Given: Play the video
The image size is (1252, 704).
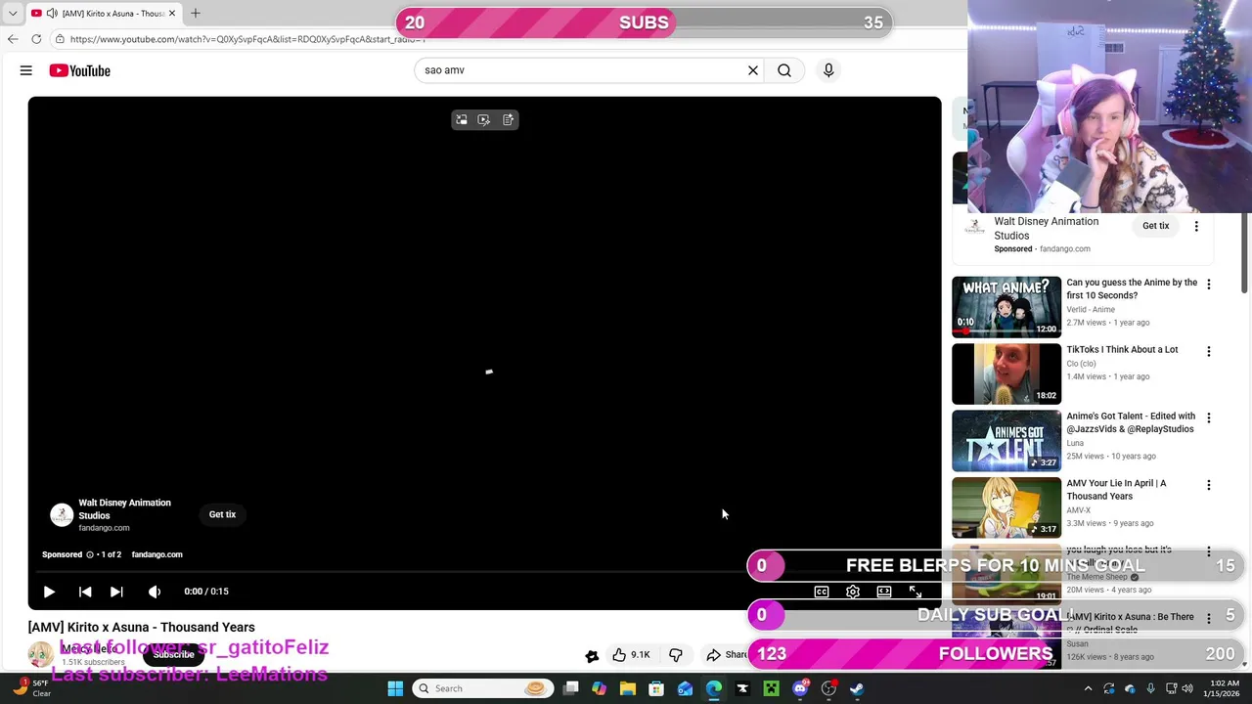Looking at the screenshot, I should tap(49, 592).
